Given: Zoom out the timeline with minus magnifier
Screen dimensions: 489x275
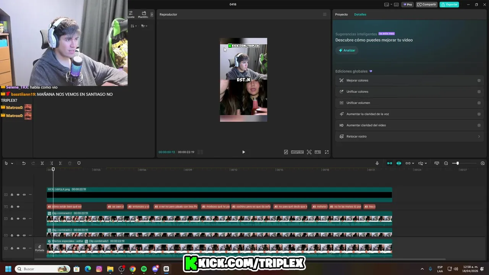Looking at the screenshot, I should tap(446, 163).
